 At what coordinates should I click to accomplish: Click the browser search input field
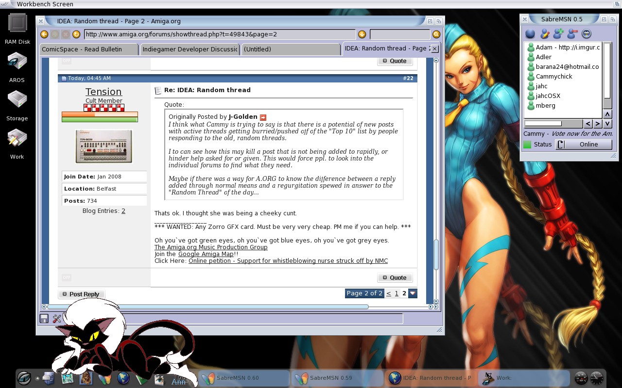click(400, 34)
